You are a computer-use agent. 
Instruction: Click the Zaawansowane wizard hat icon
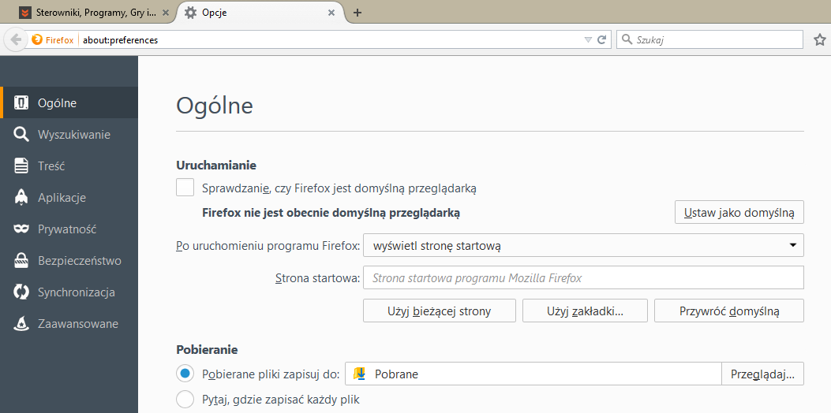21,323
